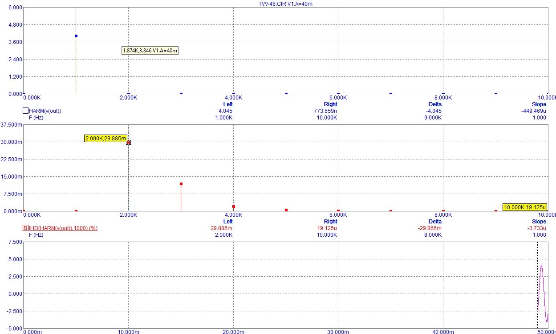The width and height of the screenshot is (556, 334).
Task: Click the Slope value -3.733u in IHD row
Action: pos(539,228)
